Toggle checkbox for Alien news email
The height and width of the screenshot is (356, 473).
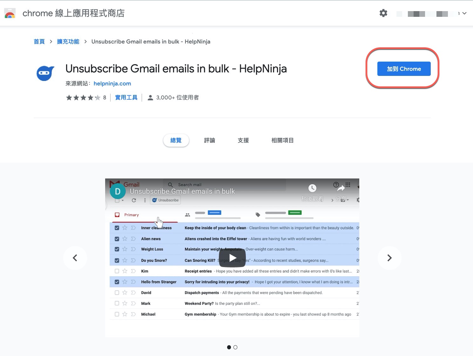[117, 239]
